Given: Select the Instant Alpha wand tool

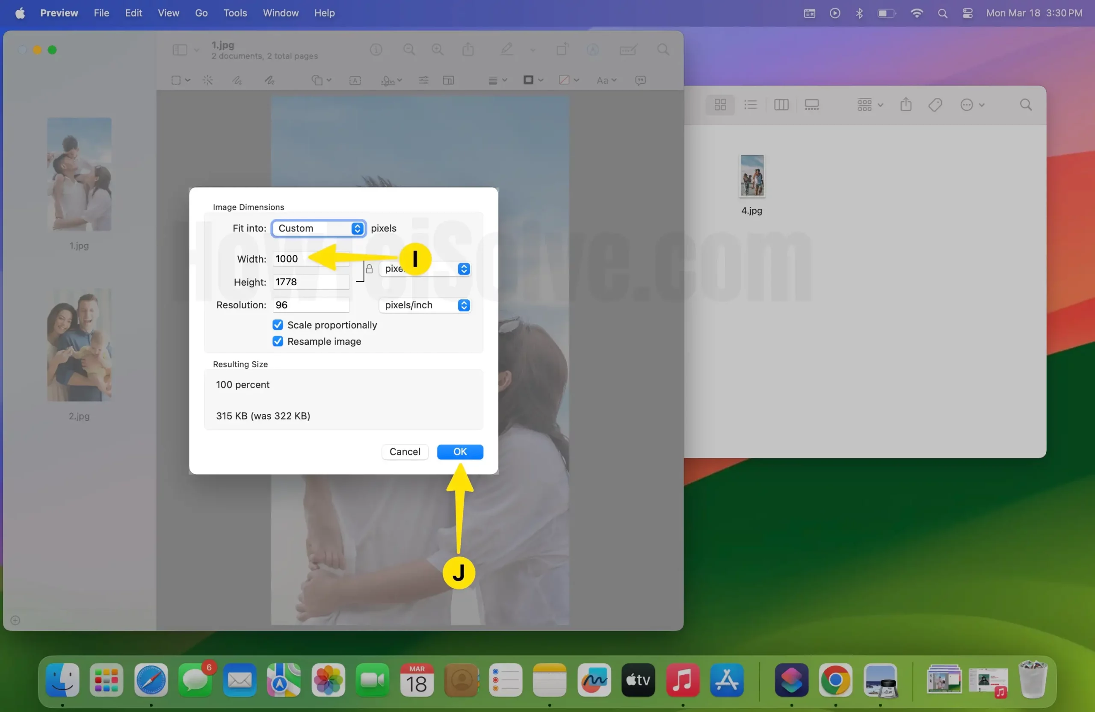Looking at the screenshot, I should [x=207, y=80].
